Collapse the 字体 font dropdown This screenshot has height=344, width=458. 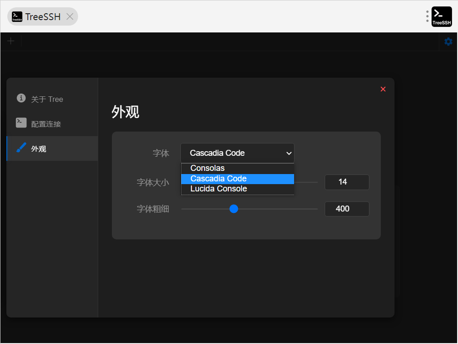tap(237, 153)
